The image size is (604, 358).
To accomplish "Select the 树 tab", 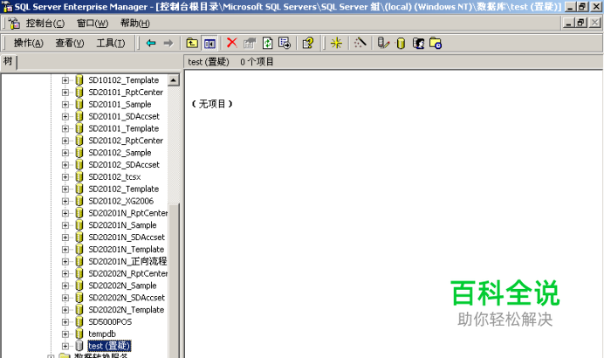I will click(x=8, y=62).
